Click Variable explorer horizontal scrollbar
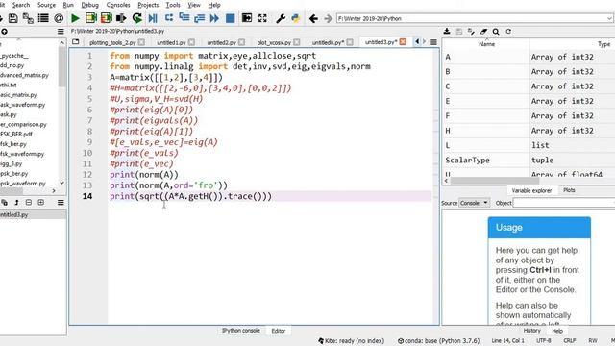This screenshot has height=346, width=615. point(495,181)
